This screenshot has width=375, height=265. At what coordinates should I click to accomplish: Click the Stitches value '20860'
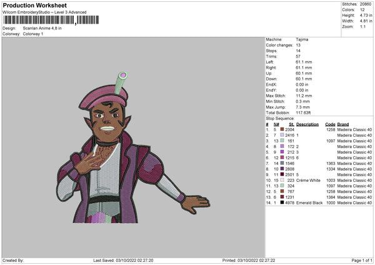click(x=366, y=4)
